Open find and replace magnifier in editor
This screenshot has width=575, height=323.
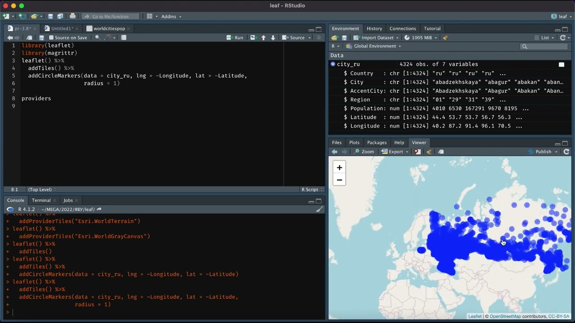click(x=97, y=38)
